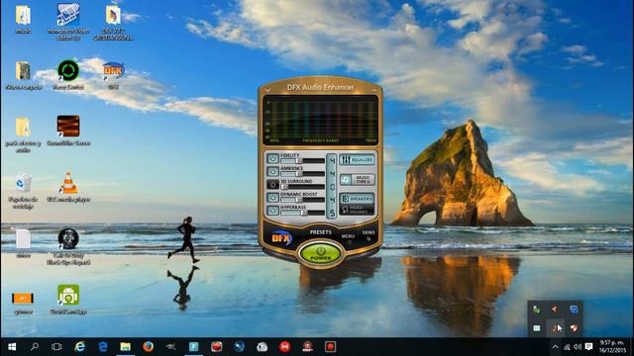Select Speakers output mode
This screenshot has height=356, width=634.
coord(357,199)
